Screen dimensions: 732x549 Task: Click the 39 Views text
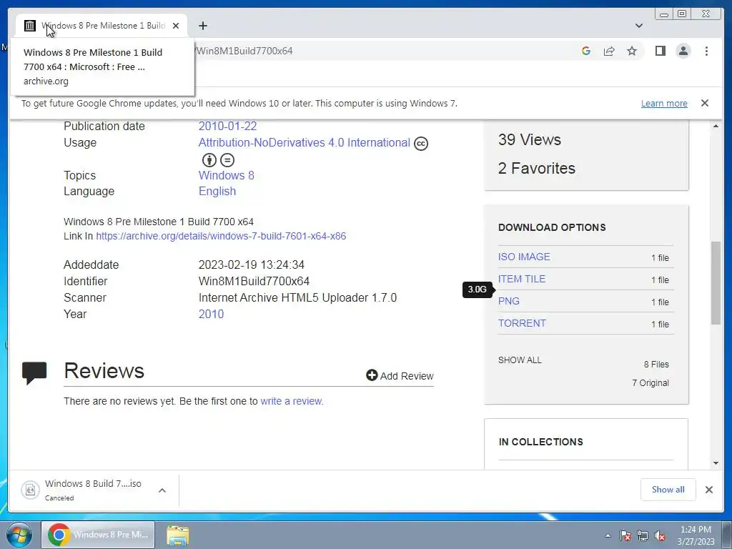pyautogui.click(x=530, y=139)
